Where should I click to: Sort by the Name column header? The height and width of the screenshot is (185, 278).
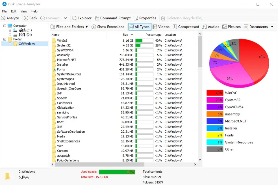coord(55,35)
